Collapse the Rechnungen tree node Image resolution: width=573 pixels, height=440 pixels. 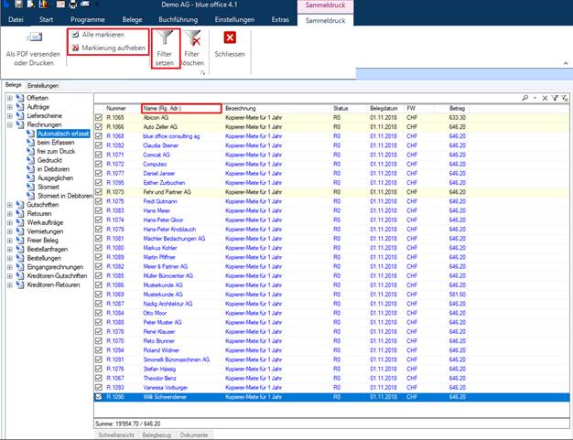[x=10, y=125]
